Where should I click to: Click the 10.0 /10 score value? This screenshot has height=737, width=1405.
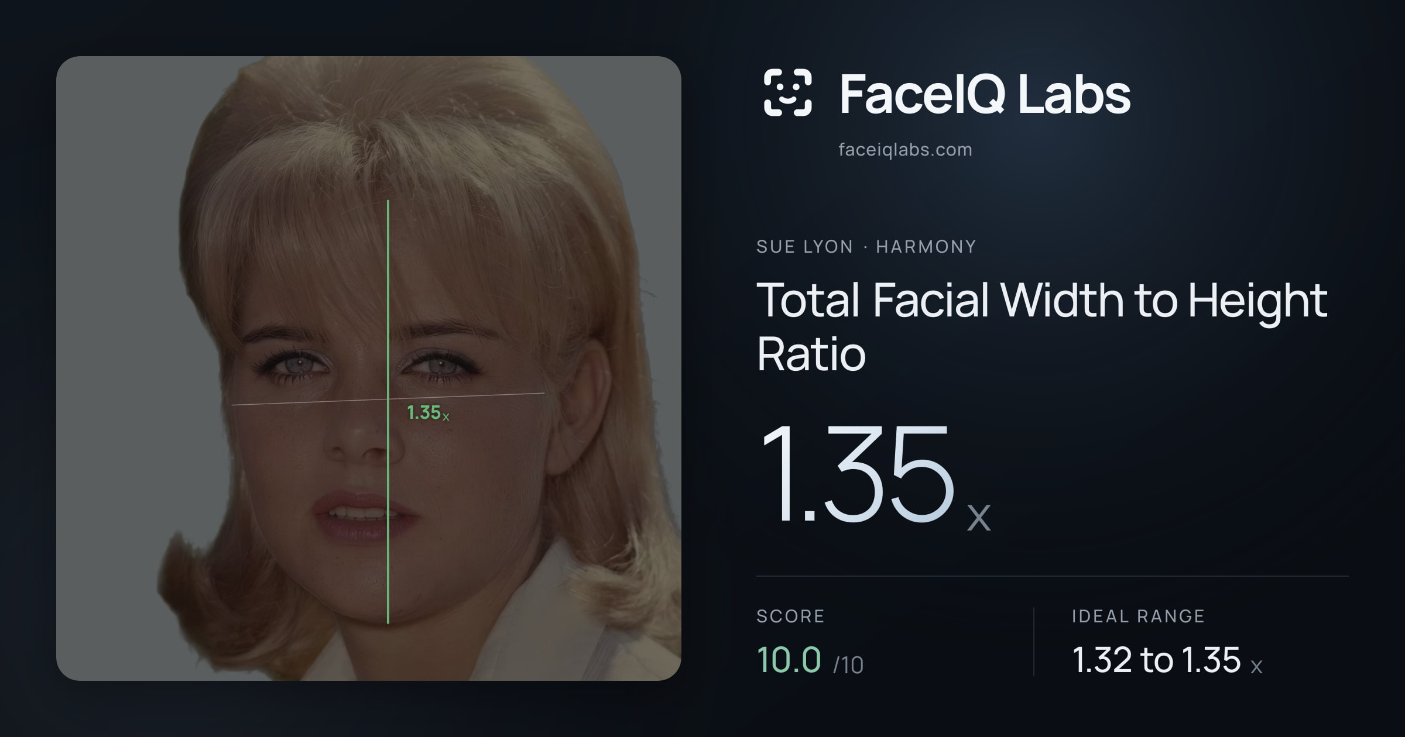coord(810,660)
